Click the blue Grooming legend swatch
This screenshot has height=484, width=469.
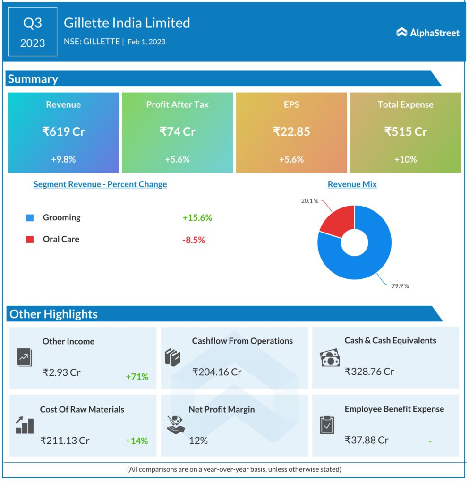click(30, 218)
